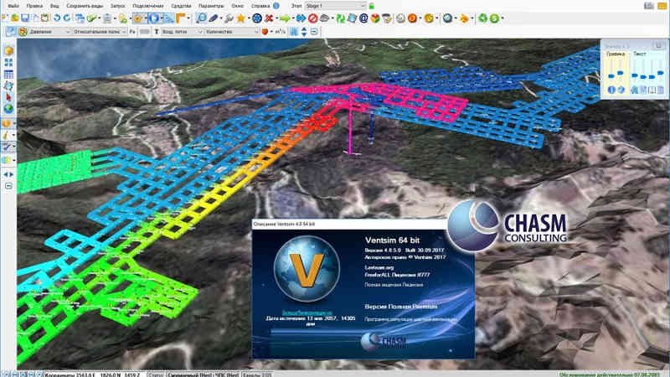Click the blue globe icon in top toolbar
The width and height of the screenshot is (670, 377).
[x=447, y=18]
